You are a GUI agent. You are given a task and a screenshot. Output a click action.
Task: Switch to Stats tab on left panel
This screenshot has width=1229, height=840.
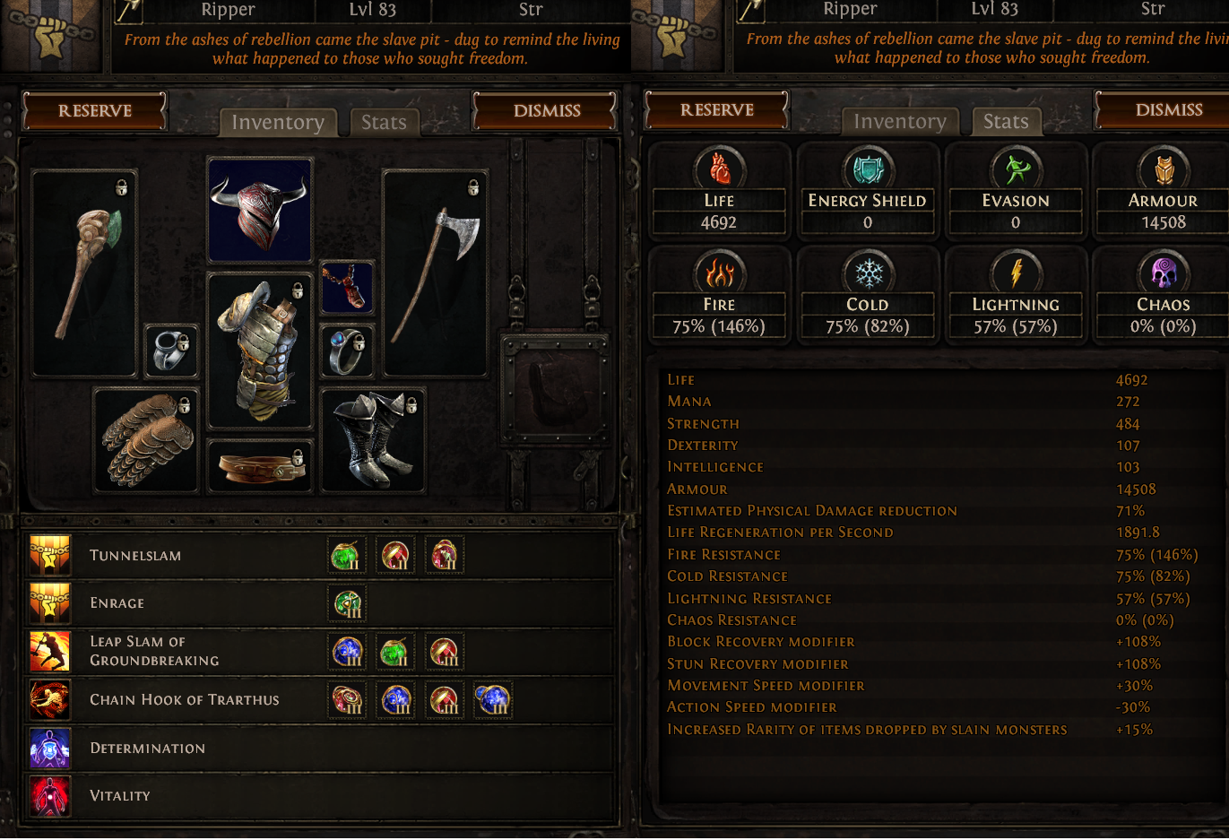pyautogui.click(x=384, y=123)
